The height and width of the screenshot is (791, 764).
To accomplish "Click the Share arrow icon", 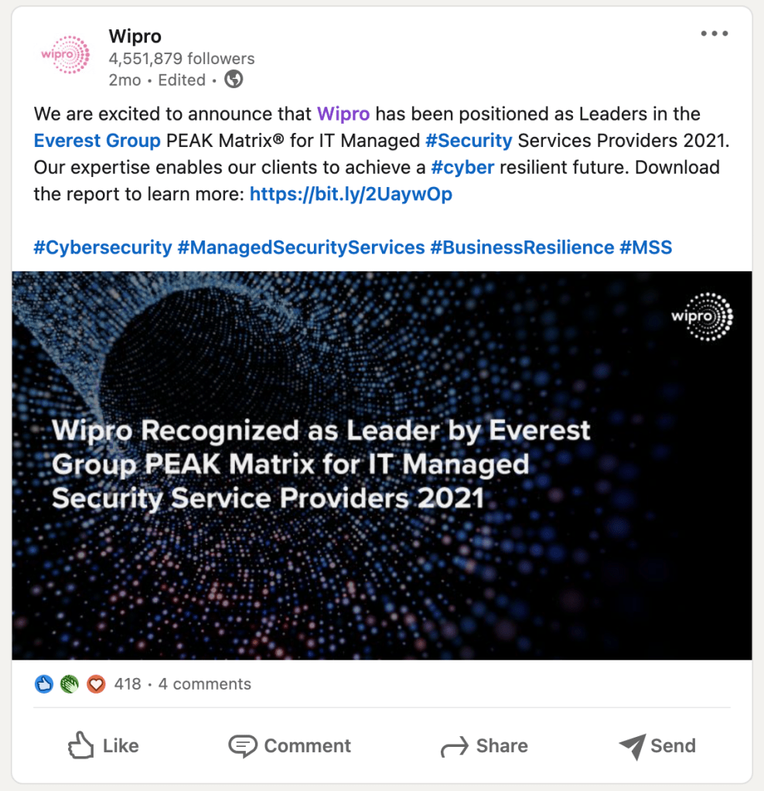I will click(454, 747).
